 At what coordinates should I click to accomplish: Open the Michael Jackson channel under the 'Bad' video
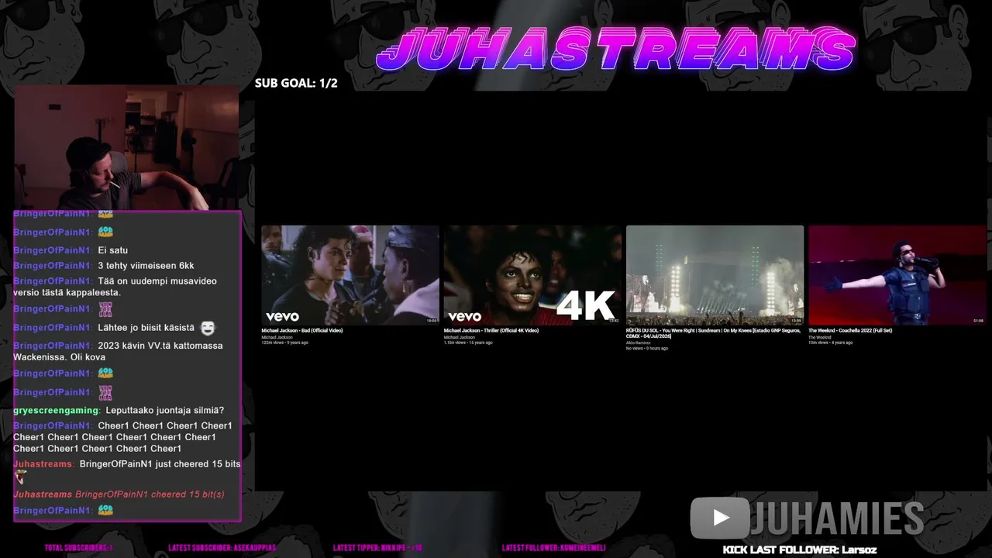coord(277,337)
